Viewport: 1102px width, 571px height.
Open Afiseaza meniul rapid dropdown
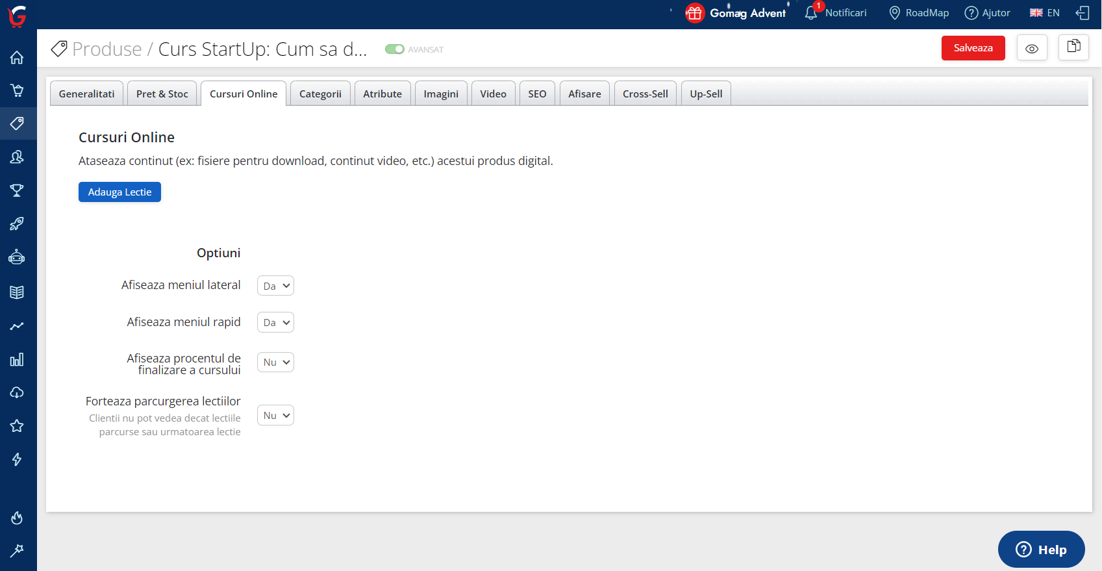click(x=275, y=322)
